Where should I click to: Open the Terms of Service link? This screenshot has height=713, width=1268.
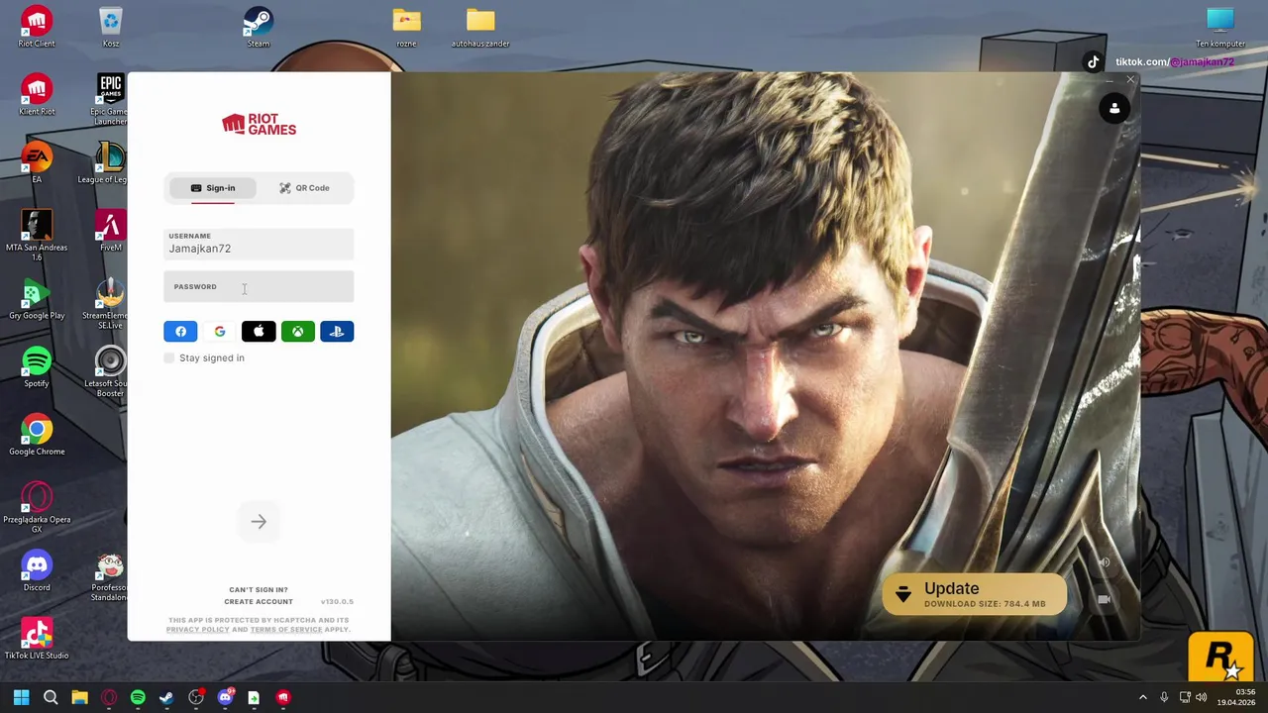point(286,629)
